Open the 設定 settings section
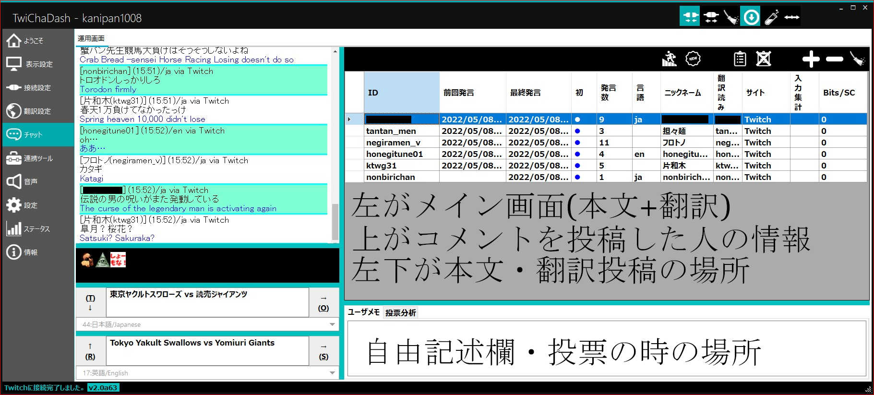Viewport: 874px width, 395px height. coord(37,205)
